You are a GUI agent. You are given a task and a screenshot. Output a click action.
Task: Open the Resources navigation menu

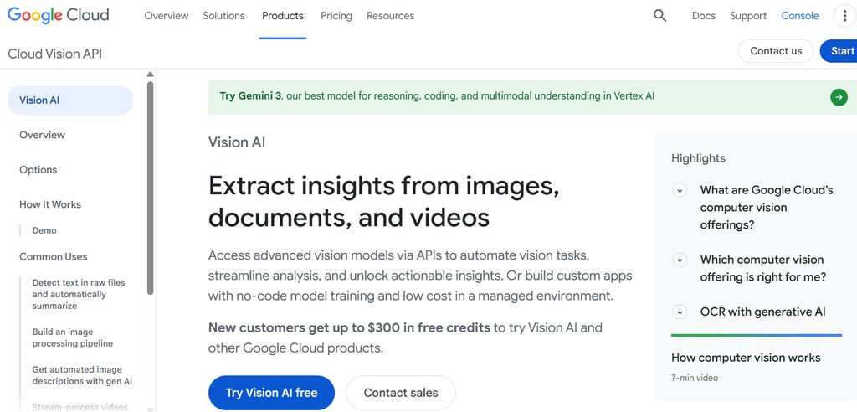click(x=390, y=16)
